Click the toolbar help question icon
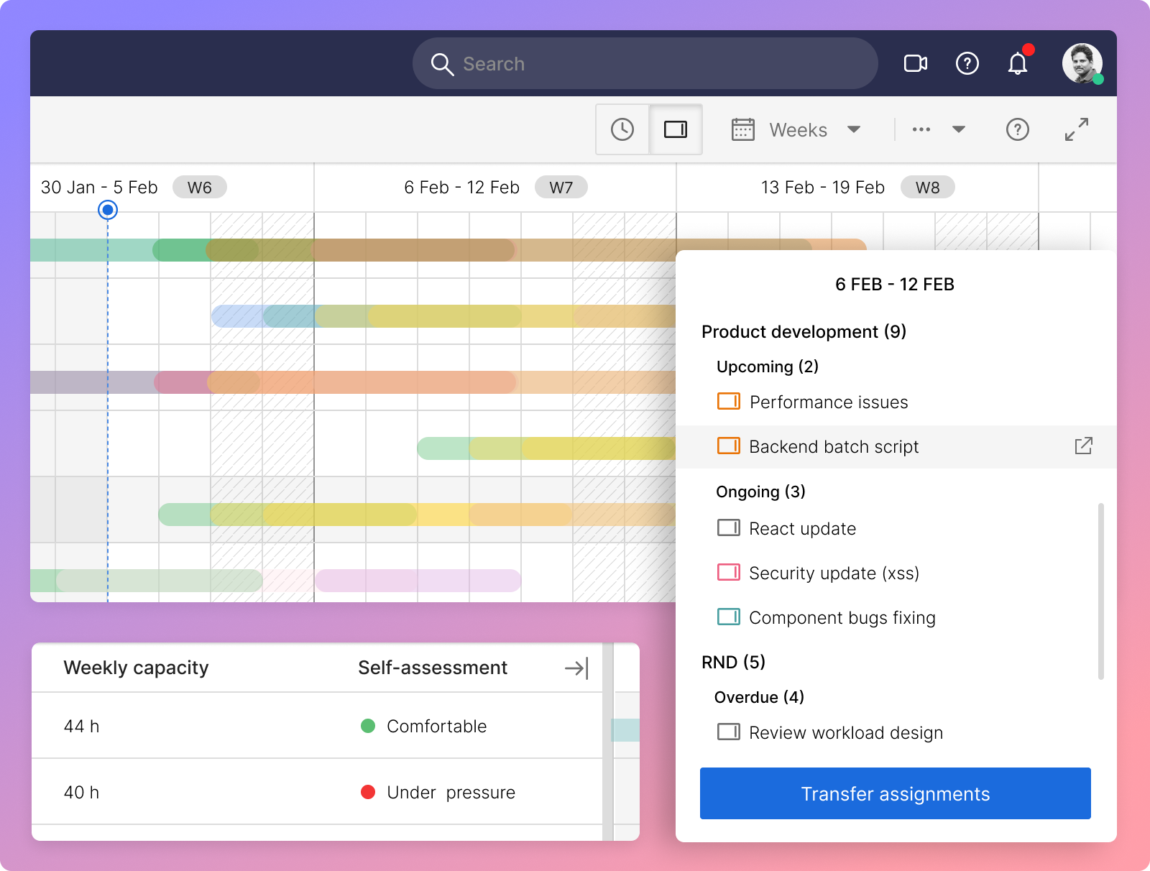1150x871 pixels. [x=1017, y=129]
